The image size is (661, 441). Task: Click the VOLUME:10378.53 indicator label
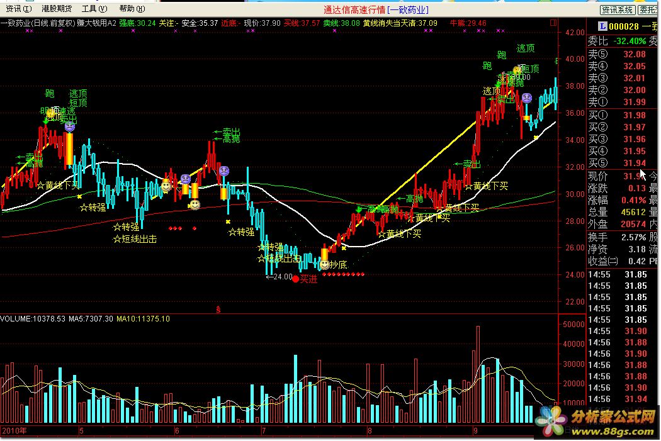(x=33, y=319)
